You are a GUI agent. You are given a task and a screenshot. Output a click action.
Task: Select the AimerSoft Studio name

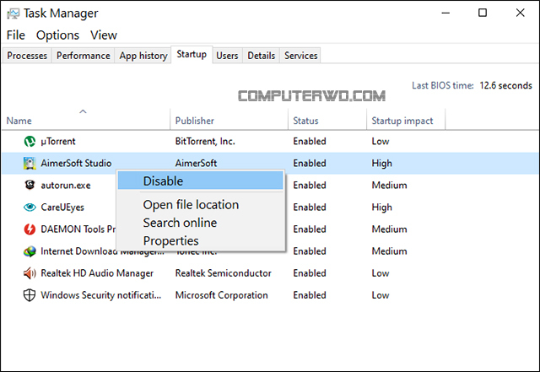click(x=76, y=164)
